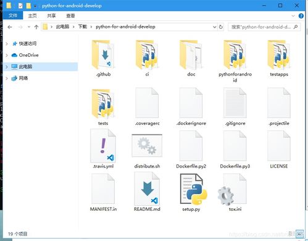
Task: Open the ci folder
Action: [147, 58]
